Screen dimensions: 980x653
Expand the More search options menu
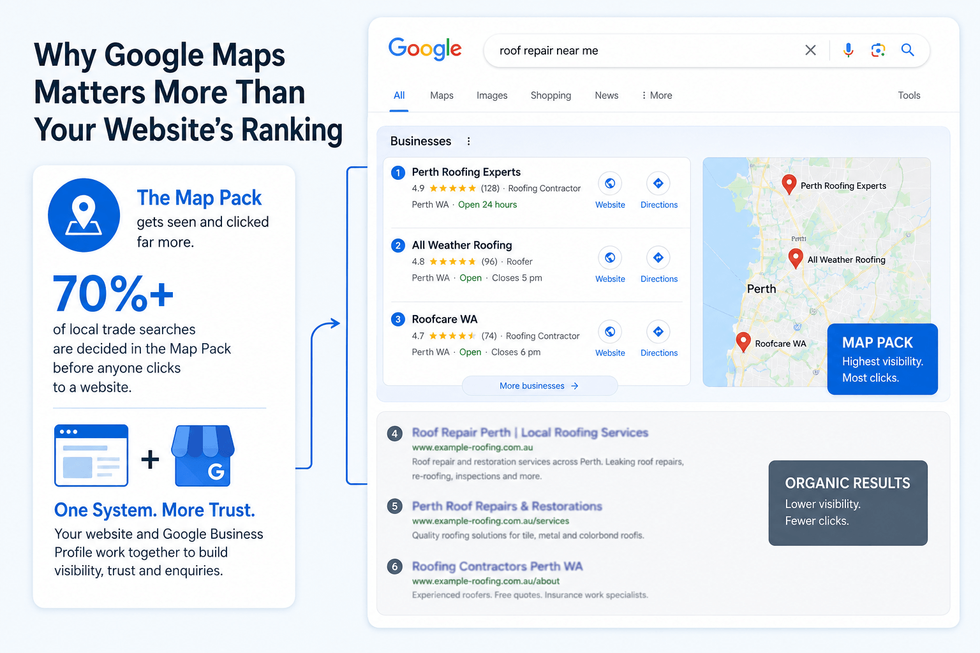(657, 96)
